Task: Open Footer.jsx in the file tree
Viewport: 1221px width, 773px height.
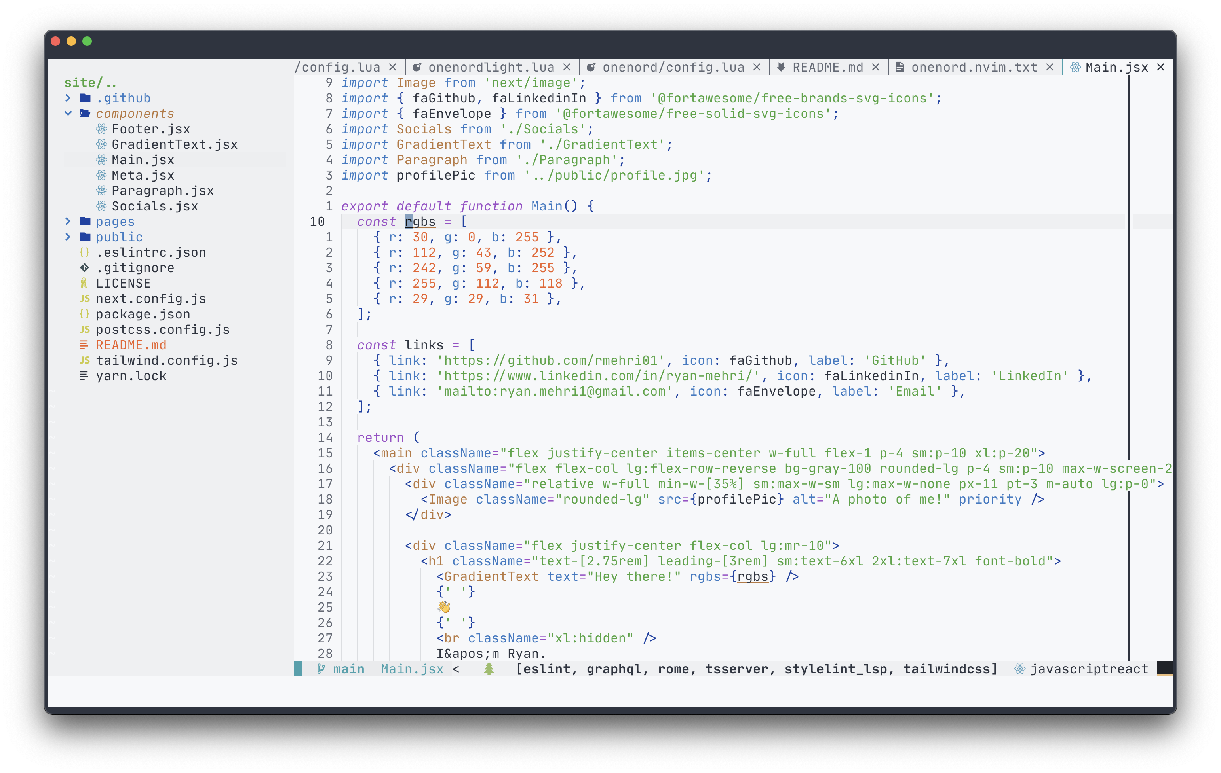Action: click(151, 129)
